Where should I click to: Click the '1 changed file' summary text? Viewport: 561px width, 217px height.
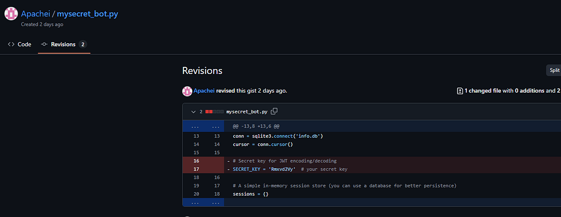click(483, 91)
